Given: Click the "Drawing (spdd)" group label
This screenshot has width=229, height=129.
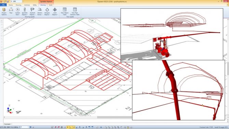Looking at the screenshot, I should pos(30,17).
